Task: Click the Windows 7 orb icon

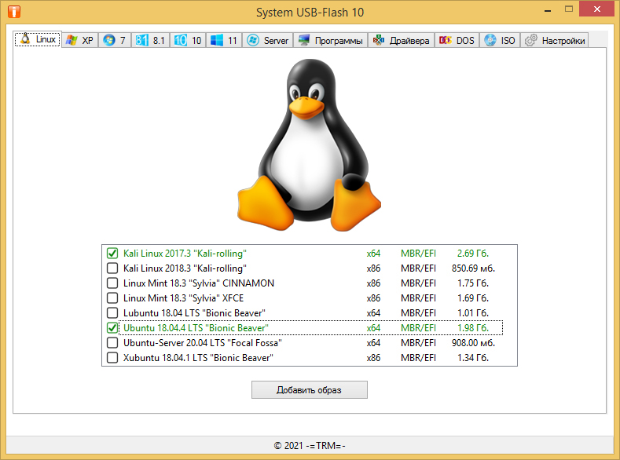Action: 108,40
